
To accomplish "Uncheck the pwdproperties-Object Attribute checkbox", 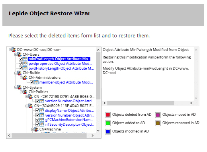I will tap(21, 64).
